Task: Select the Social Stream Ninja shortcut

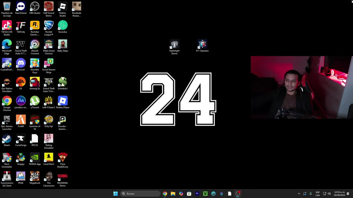Action: pyautogui.click(x=49, y=66)
